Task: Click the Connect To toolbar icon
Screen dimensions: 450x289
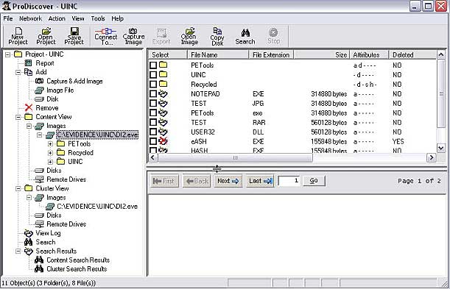Action: 106,36
